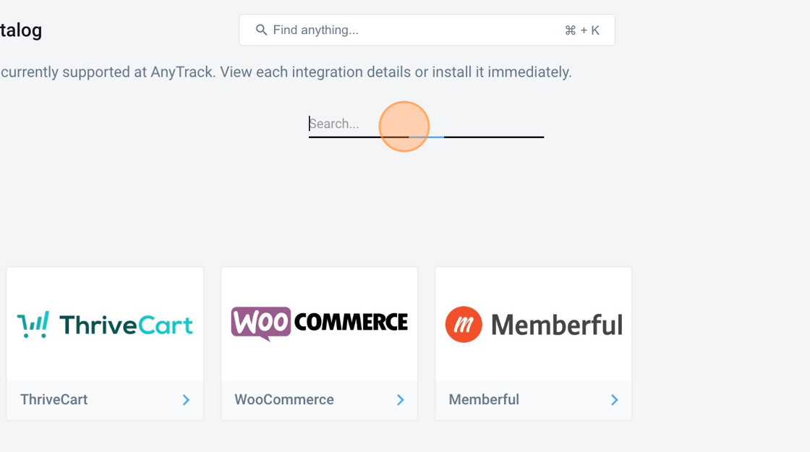
Task: Click the integrations description sentence
Action: point(286,72)
